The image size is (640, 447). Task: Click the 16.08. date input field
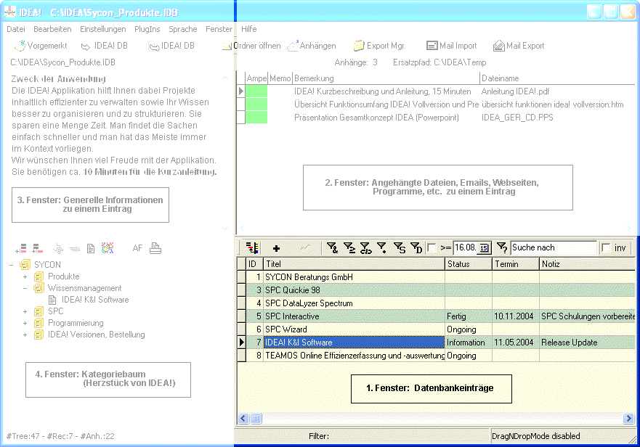tap(466, 247)
